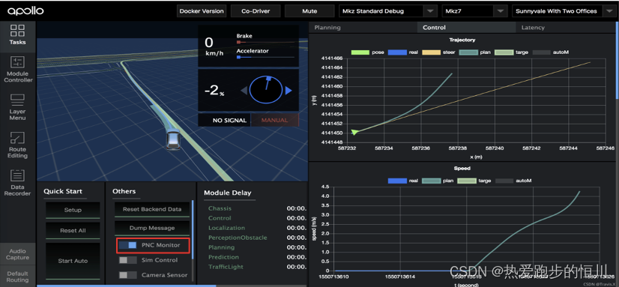Click the Accelerator level bar
This screenshot has width=619, height=287.
pos(265,57)
